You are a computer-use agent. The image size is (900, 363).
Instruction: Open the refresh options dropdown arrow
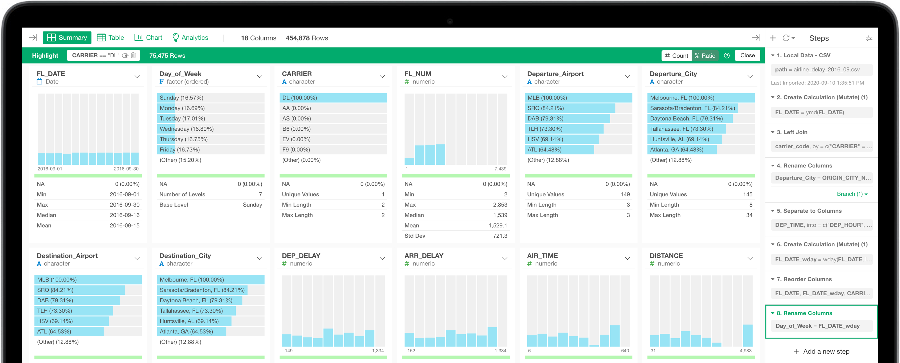(793, 38)
